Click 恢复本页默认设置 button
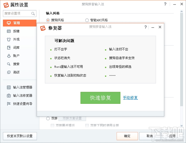 pyautogui.click(x=20, y=136)
